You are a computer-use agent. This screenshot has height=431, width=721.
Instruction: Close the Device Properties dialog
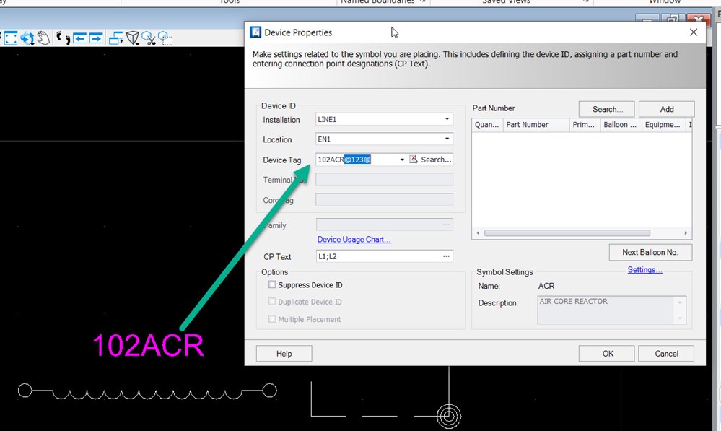point(694,32)
